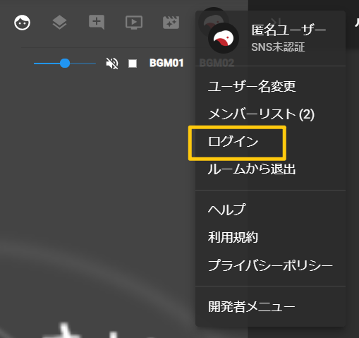Select BGM01 track label
The height and width of the screenshot is (338, 359).
click(x=166, y=63)
